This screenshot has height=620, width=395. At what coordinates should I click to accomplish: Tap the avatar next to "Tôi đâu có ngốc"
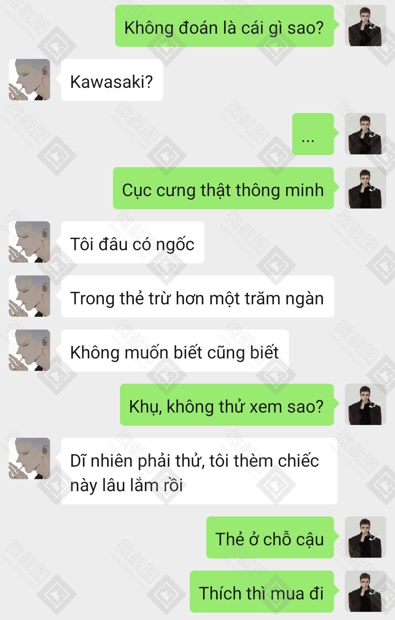pos(29,242)
